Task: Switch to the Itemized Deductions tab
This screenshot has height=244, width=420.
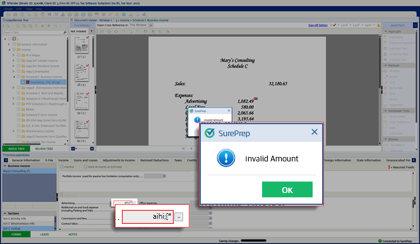Action: point(155,160)
